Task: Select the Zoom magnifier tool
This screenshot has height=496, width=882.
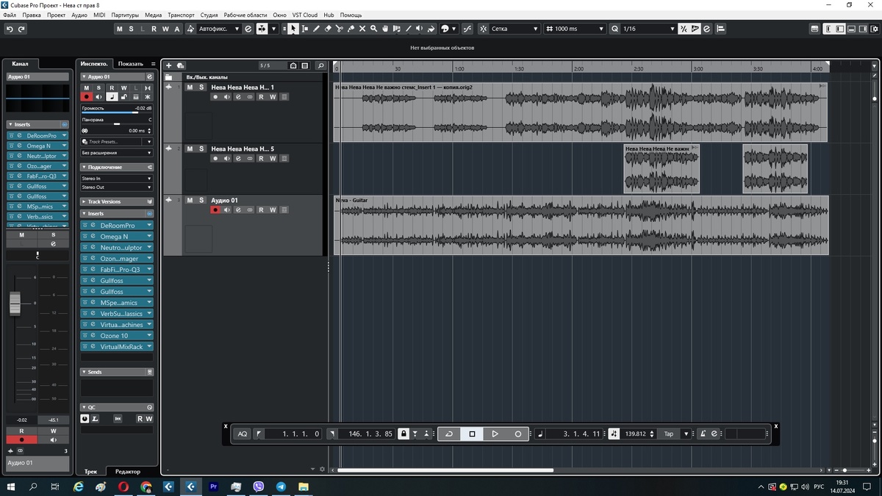Action: (x=373, y=29)
